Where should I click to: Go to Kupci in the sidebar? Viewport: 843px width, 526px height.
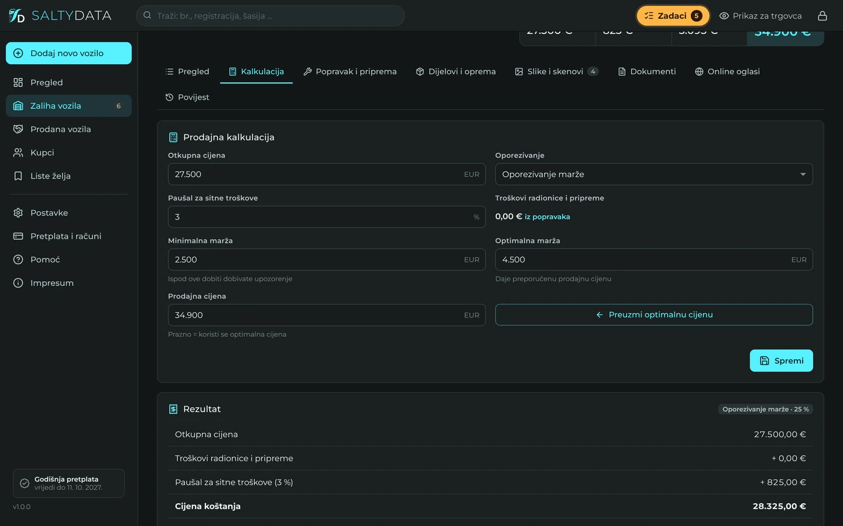tap(68, 153)
